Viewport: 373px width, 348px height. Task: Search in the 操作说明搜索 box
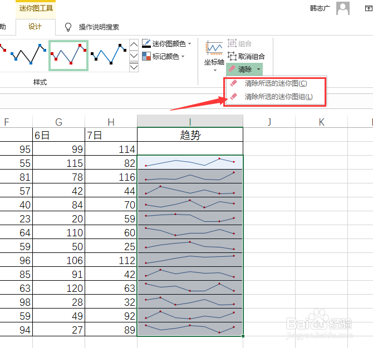pyautogui.click(x=99, y=27)
